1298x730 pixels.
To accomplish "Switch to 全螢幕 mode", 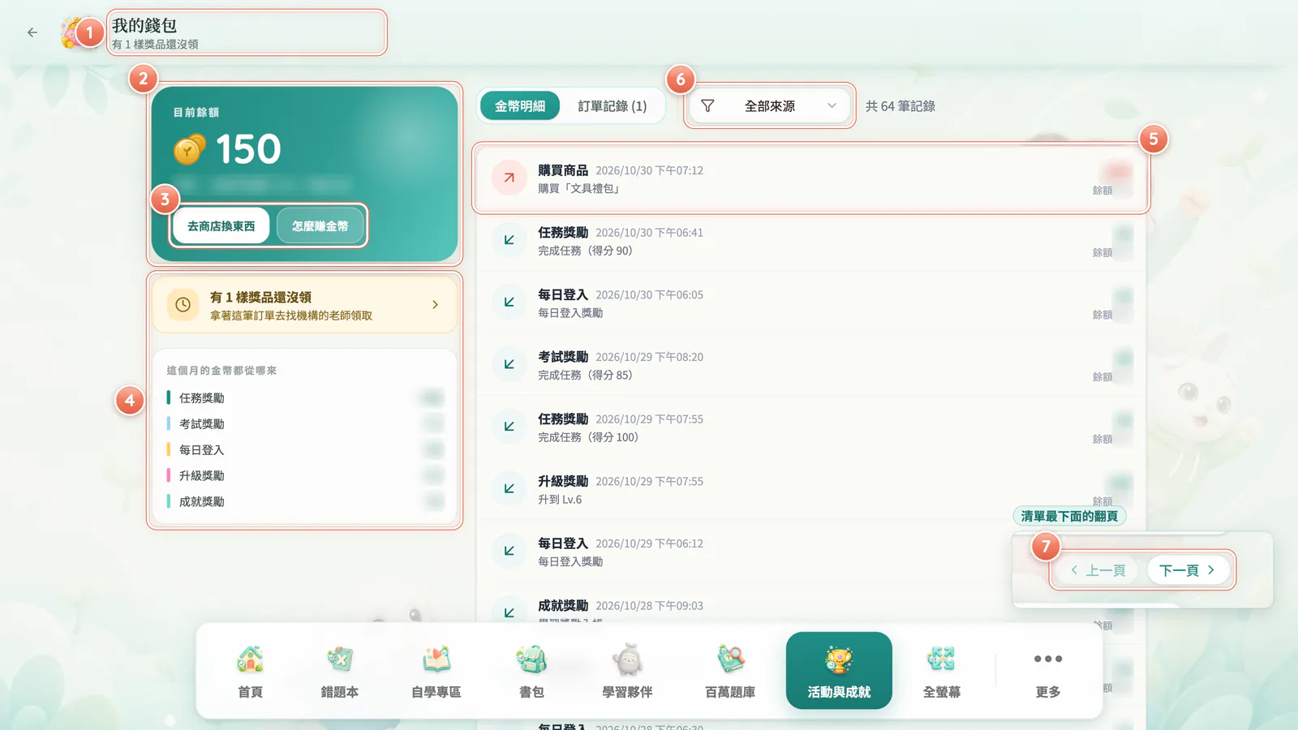I will coord(941,671).
